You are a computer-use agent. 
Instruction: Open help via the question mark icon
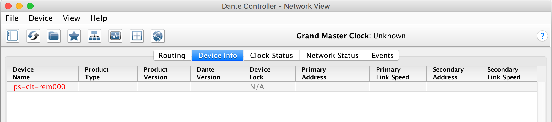pos(542,36)
